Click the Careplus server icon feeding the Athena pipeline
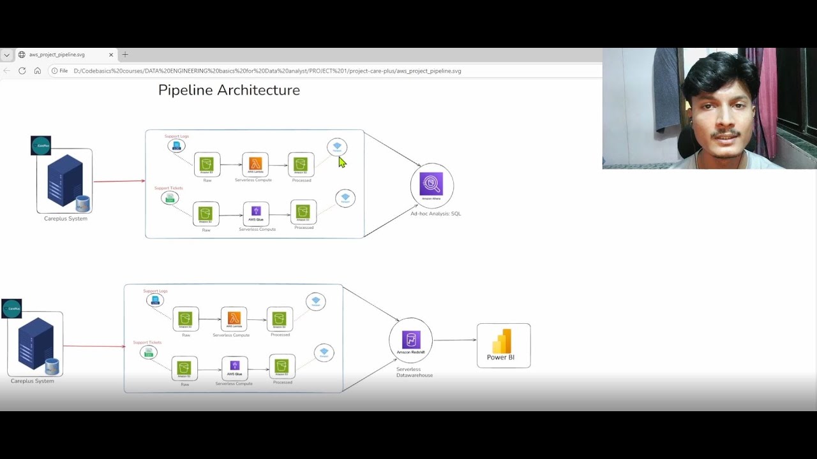This screenshot has height=459, width=817. (x=65, y=182)
